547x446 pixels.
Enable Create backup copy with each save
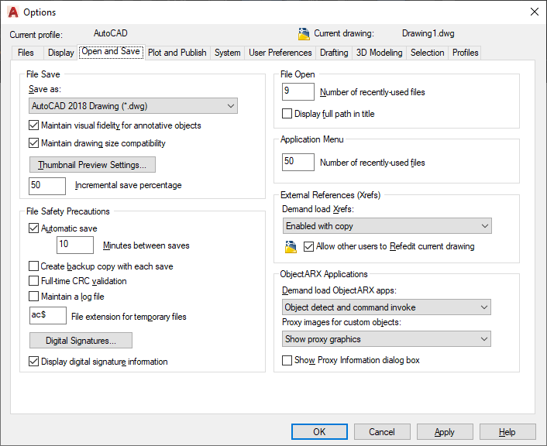(33, 266)
